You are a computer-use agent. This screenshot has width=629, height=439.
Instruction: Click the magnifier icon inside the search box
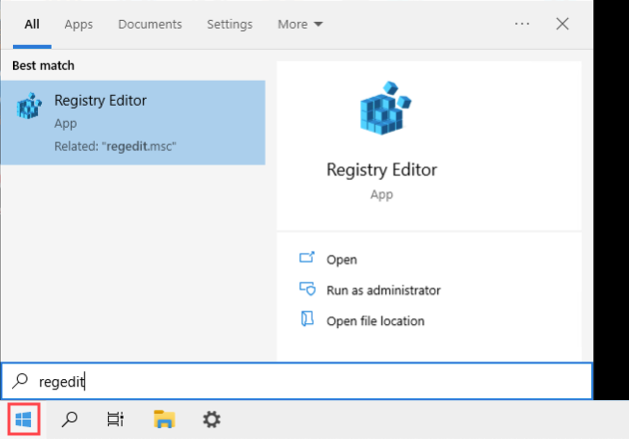click(20, 381)
